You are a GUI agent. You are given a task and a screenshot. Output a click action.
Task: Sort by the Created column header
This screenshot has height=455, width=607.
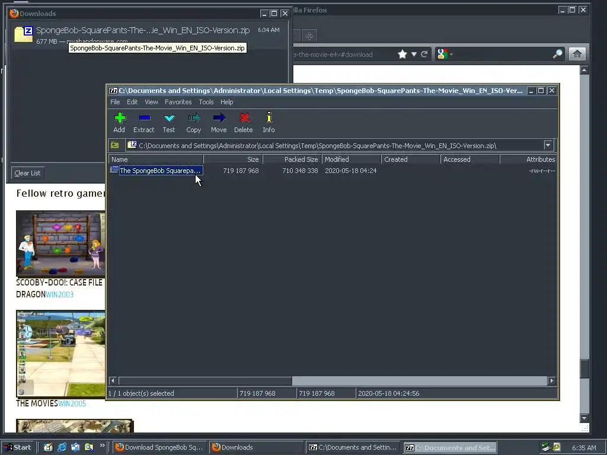(411, 159)
